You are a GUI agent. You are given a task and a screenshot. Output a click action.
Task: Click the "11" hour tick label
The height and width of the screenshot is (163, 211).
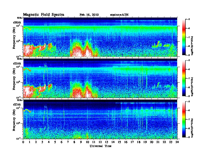(94, 142)
